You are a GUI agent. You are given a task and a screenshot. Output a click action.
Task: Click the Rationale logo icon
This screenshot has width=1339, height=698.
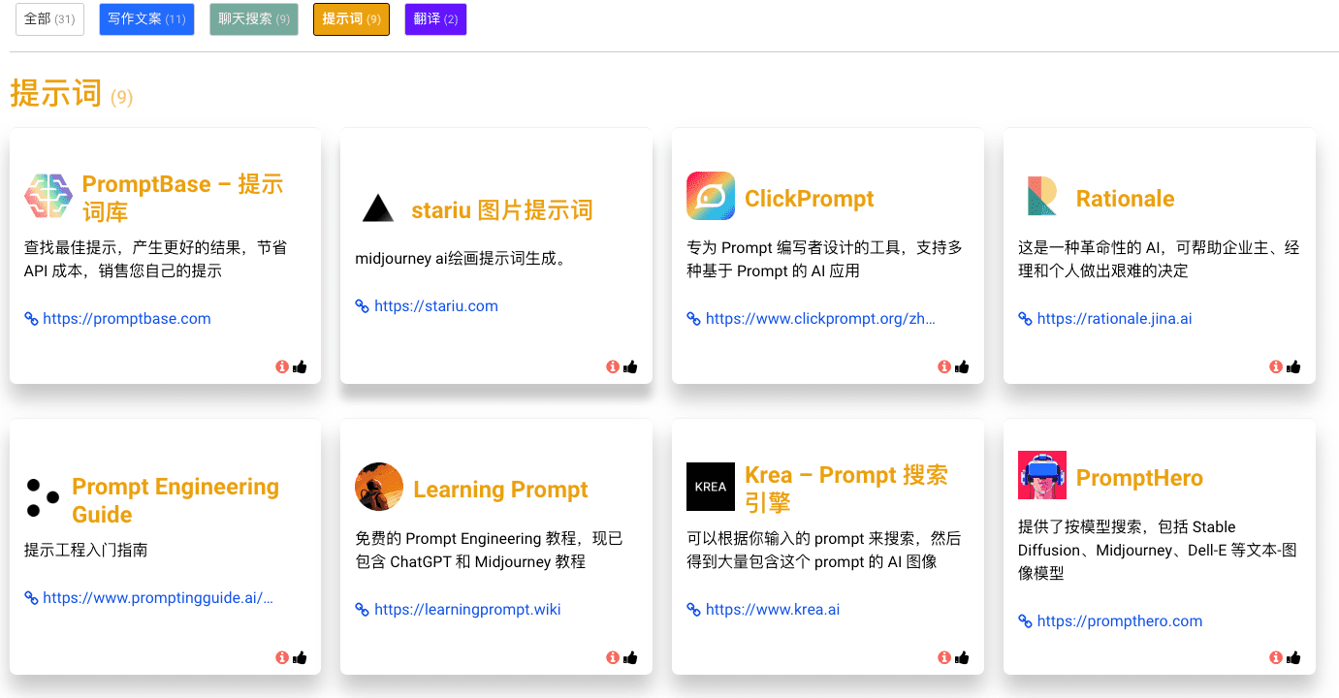[x=1042, y=197]
